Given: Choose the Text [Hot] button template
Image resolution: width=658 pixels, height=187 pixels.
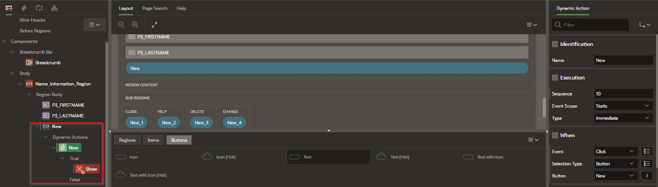Looking at the screenshot, I should [x=393, y=157].
